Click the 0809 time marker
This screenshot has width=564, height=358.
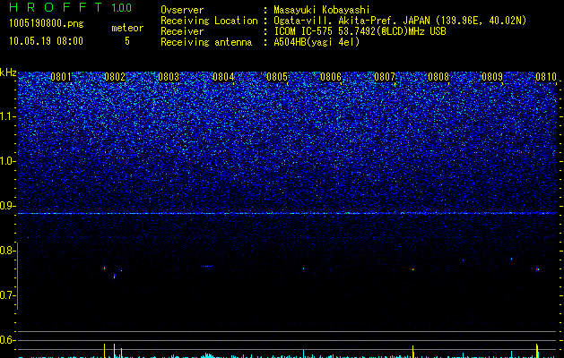492,77
